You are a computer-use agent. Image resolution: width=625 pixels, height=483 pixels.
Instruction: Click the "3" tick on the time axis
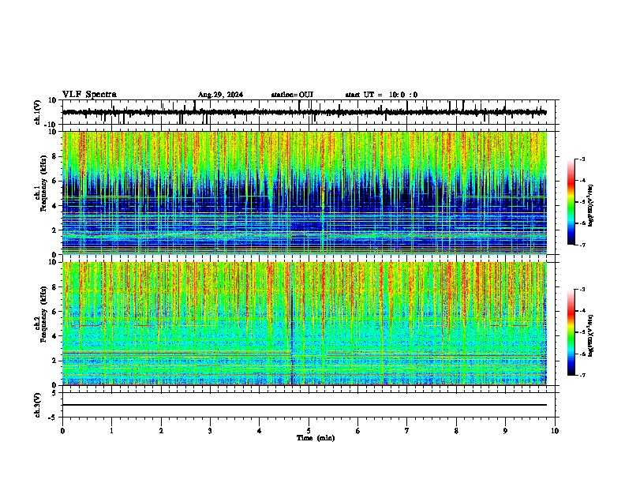210,431
